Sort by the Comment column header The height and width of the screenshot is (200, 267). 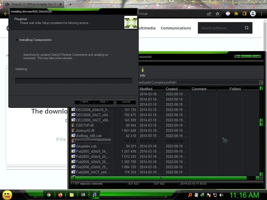click(203, 89)
